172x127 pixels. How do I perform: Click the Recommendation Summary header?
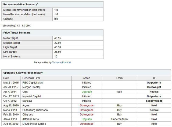coord(52,5)
